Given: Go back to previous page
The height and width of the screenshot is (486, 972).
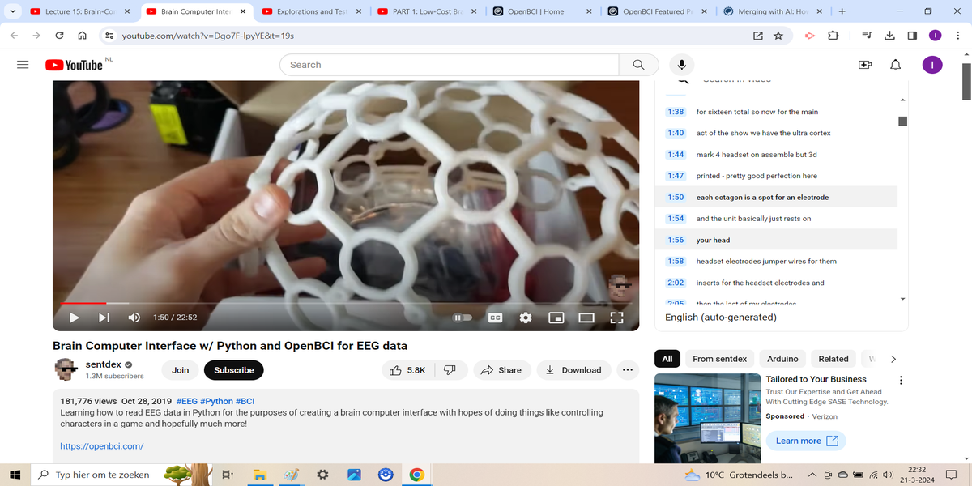Looking at the screenshot, I should click(15, 36).
